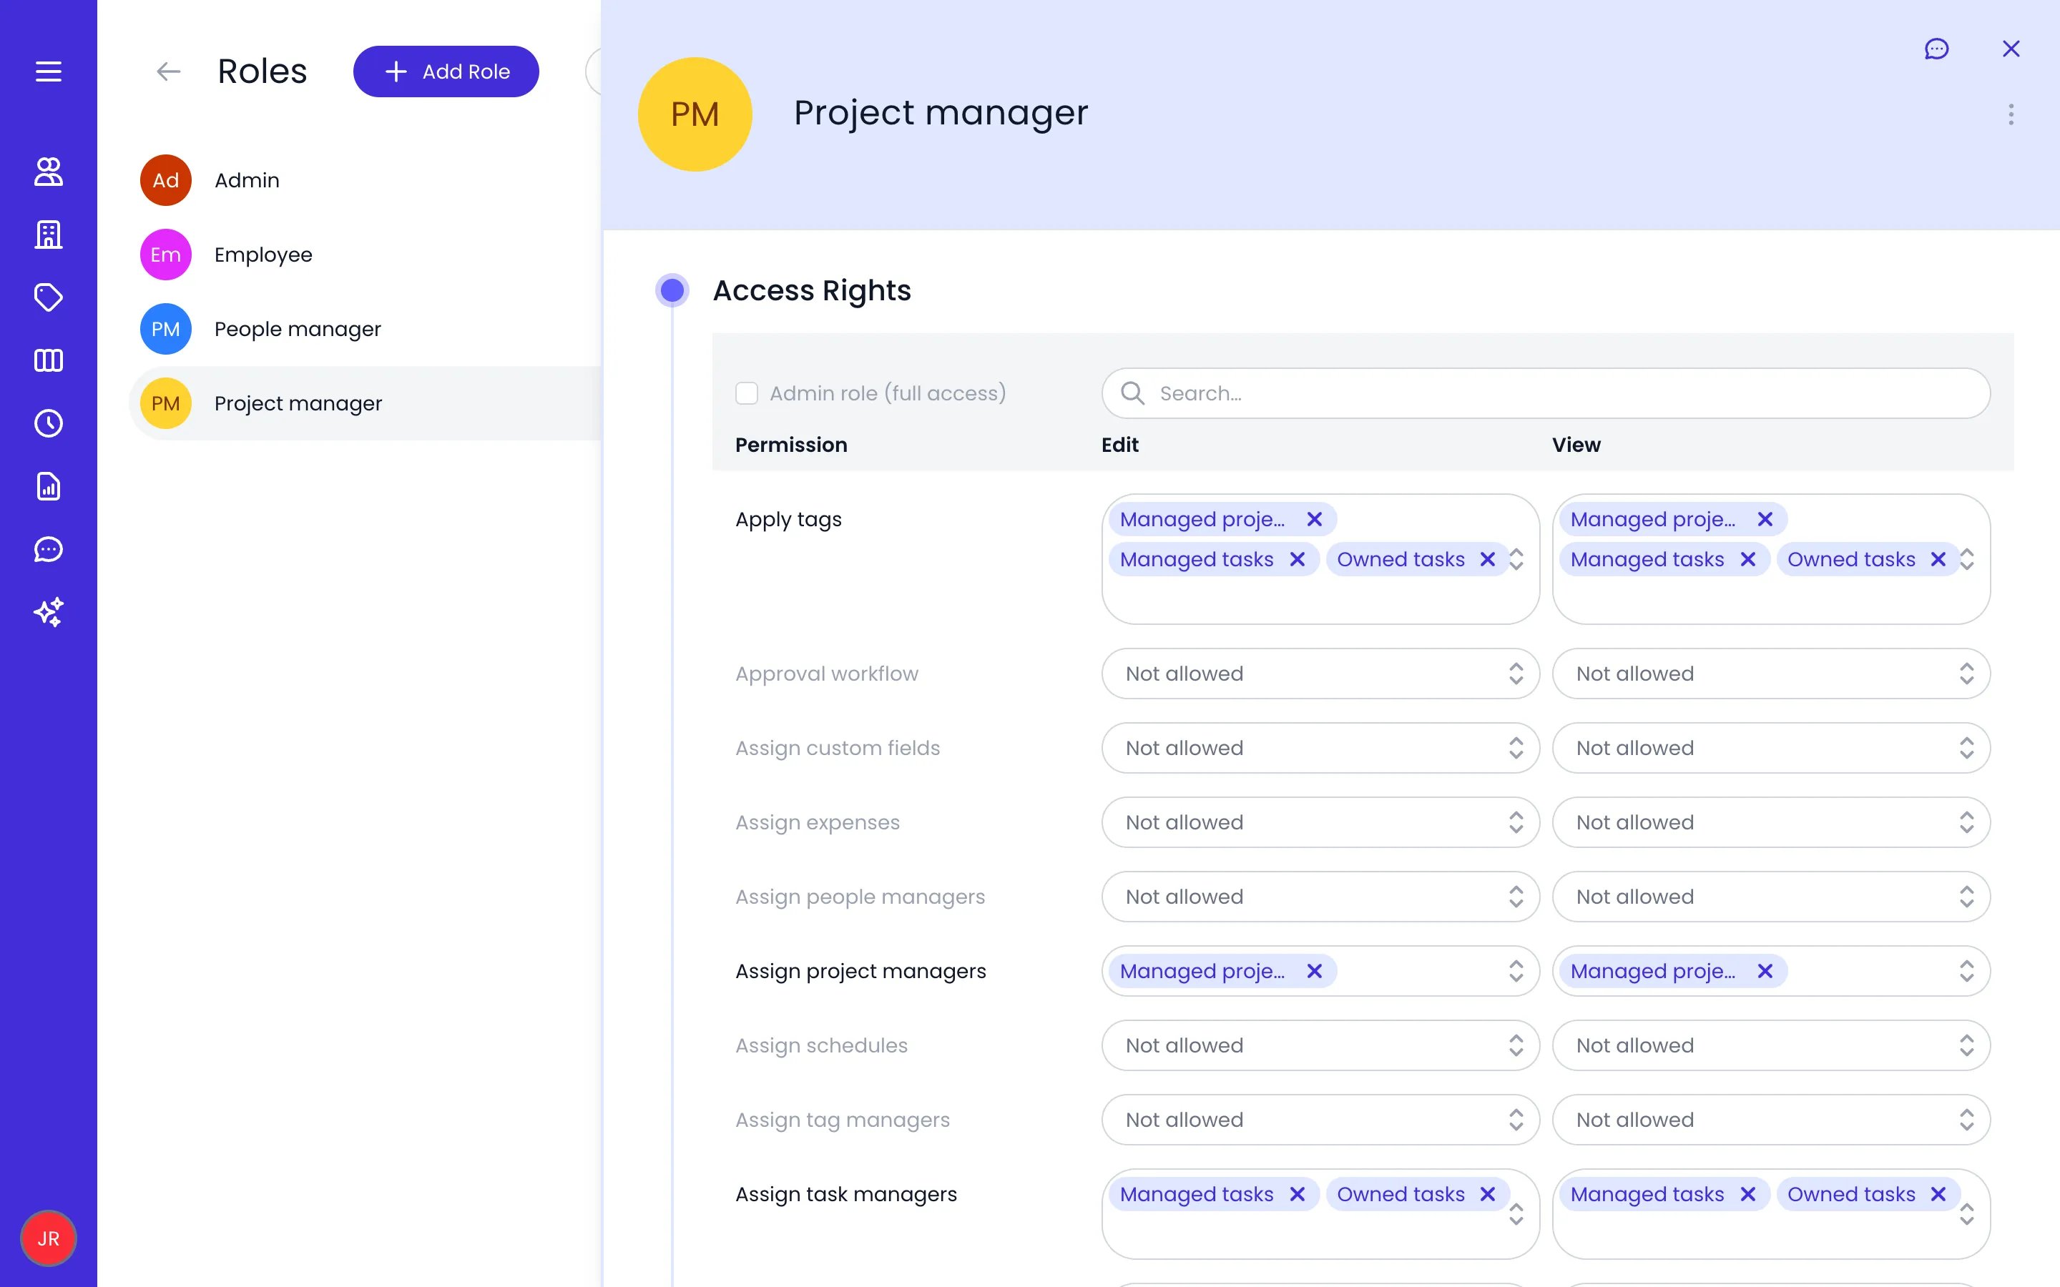Open the chat bubble icon in the sidebar
The image size is (2060, 1287).
[x=49, y=549]
